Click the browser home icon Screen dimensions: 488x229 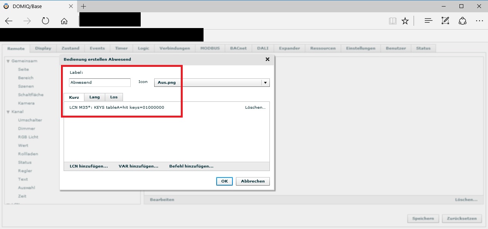(64, 21)
